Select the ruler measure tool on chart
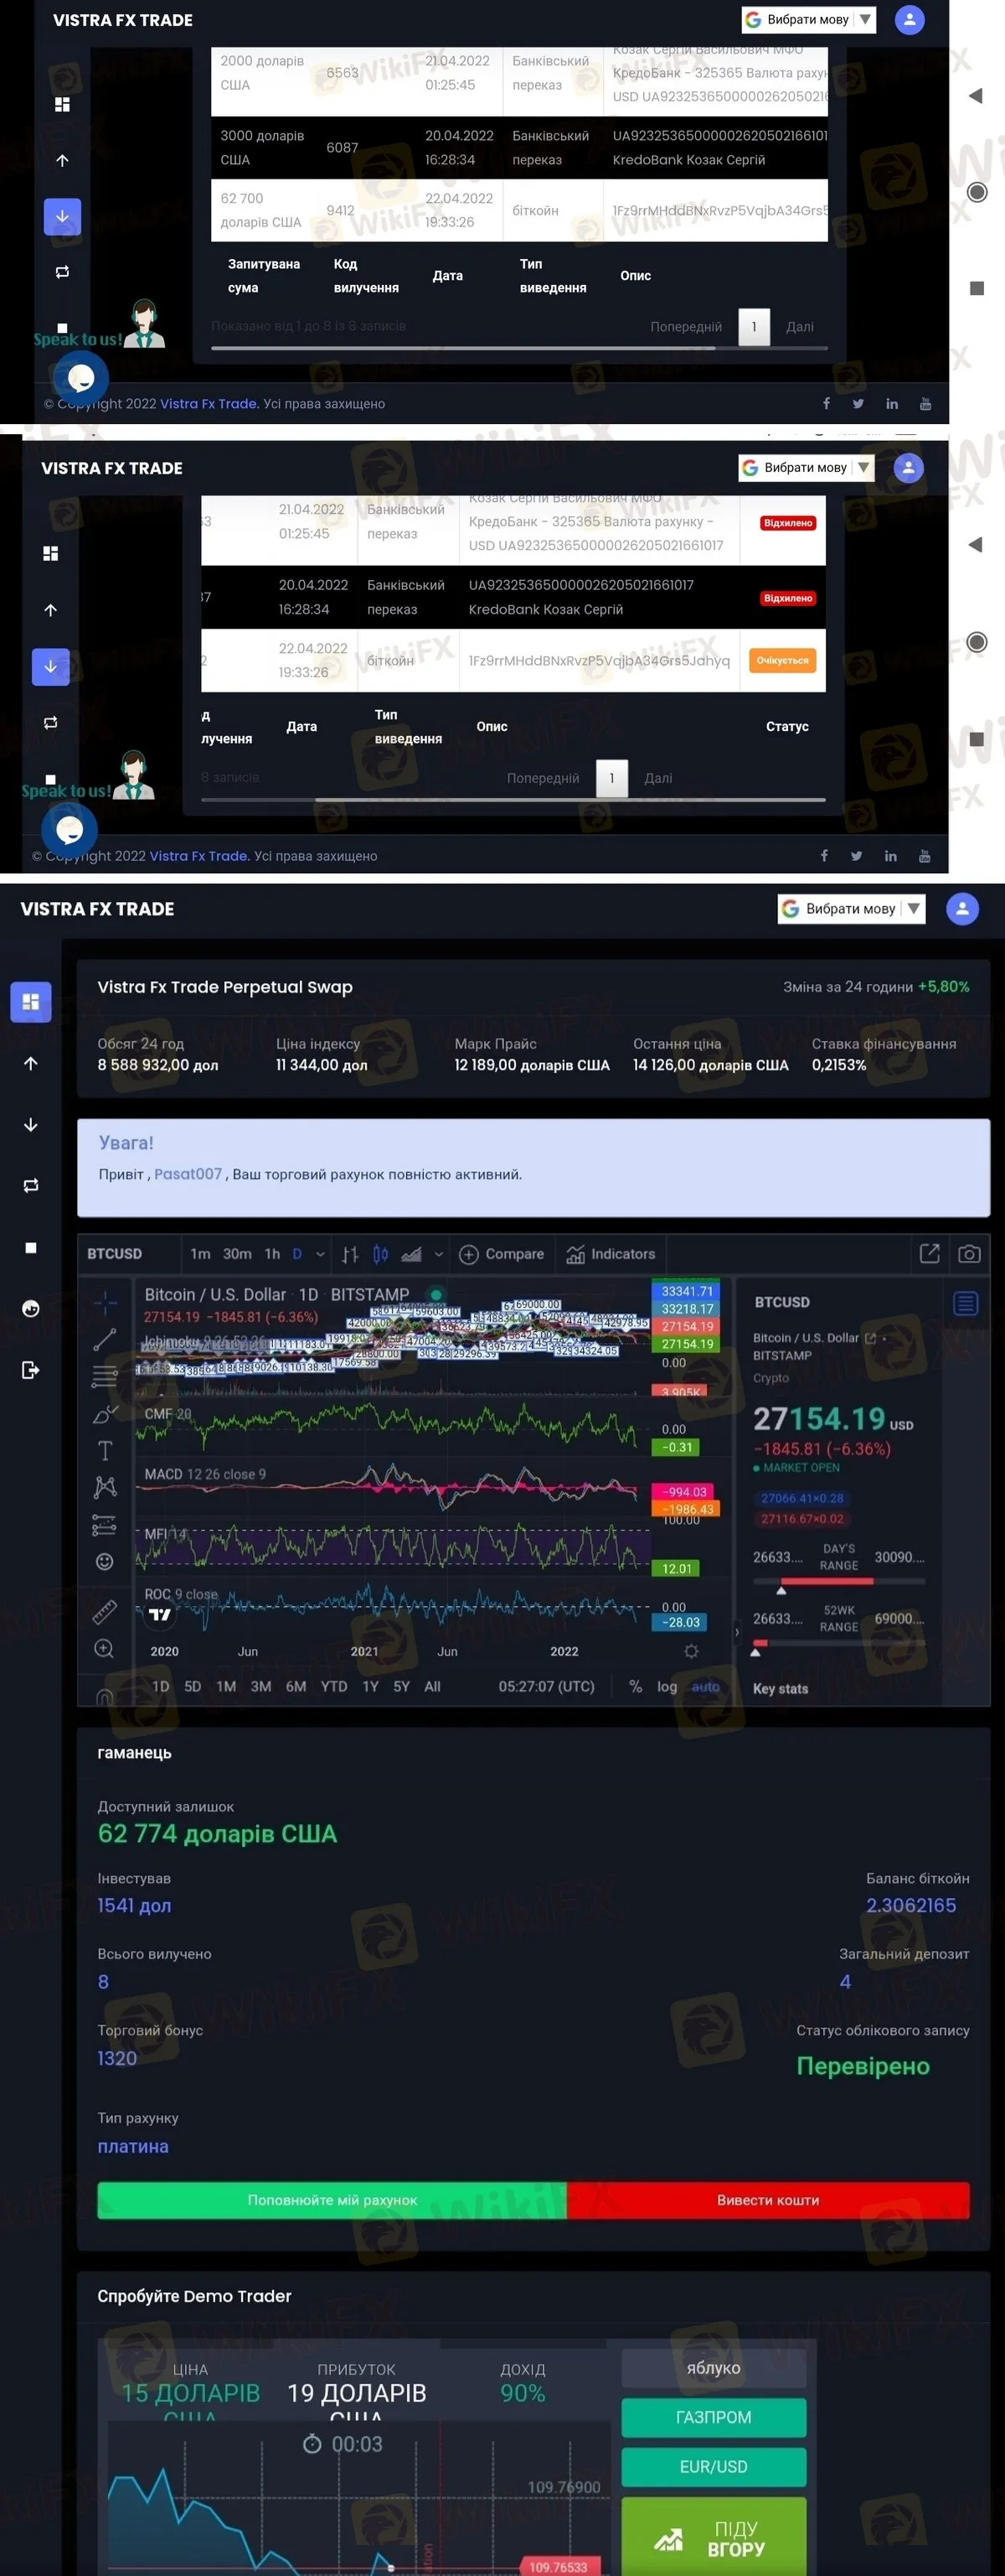Viewport: 1005px width, 2576px height. click(105, 1611)
